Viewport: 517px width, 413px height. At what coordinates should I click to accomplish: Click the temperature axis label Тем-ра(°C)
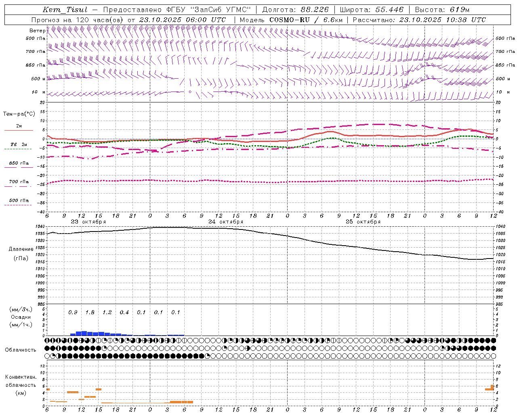tap(19, 114)
